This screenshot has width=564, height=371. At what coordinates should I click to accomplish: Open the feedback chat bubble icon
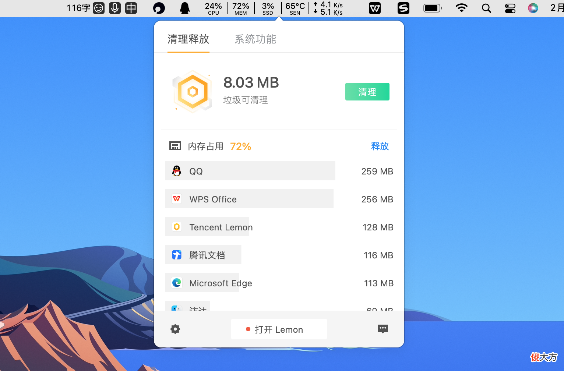click(383, 329)
